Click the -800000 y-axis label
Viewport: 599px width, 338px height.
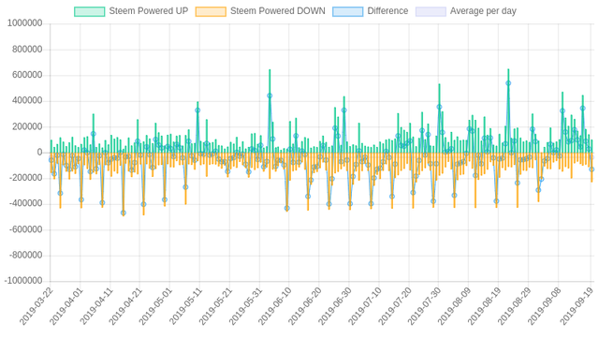point(25,256)
